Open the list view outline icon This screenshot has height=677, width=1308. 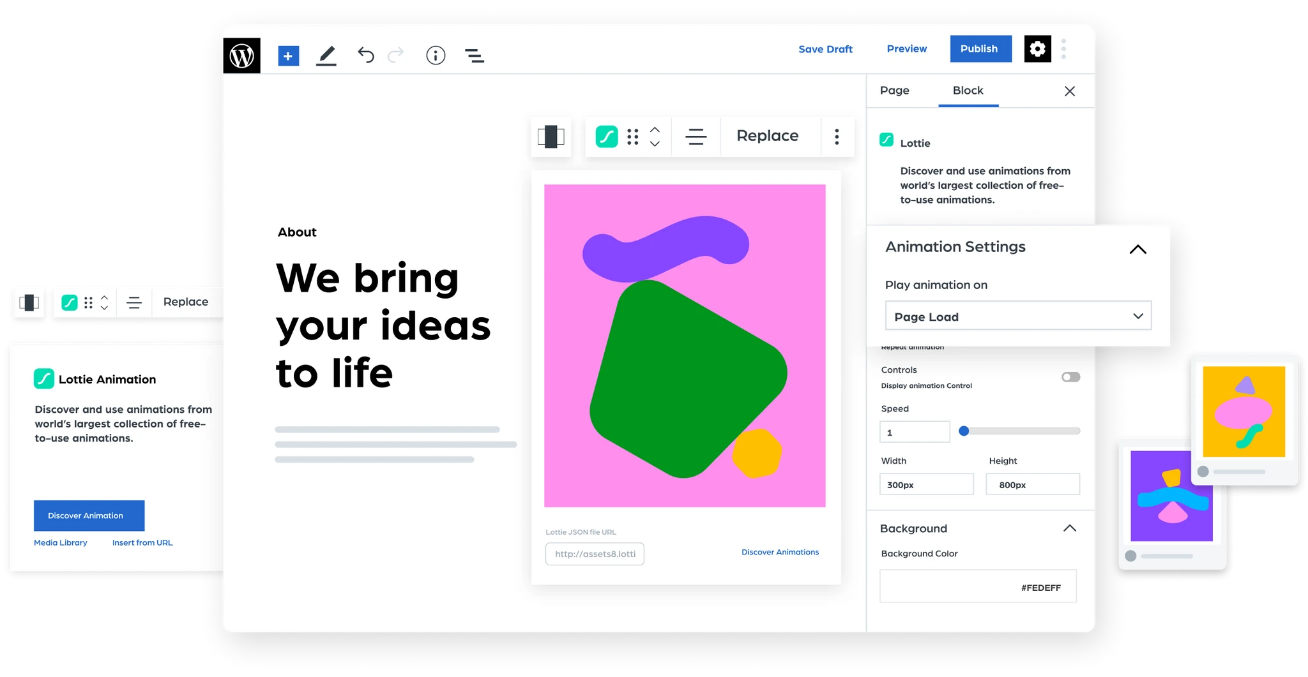click(474, 56)
